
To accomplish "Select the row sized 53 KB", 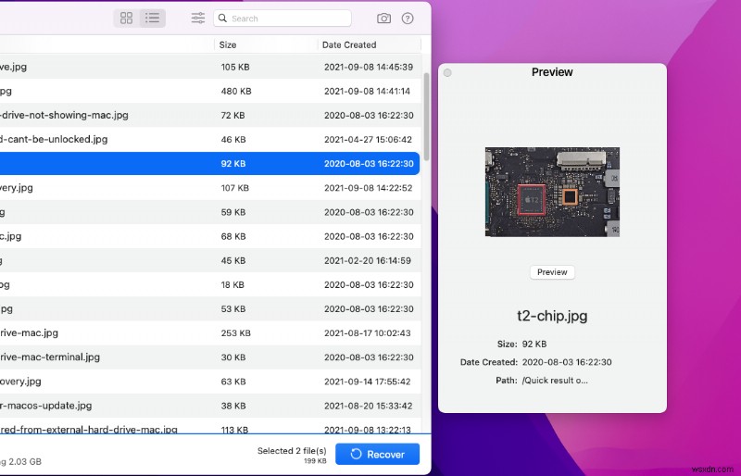I will pos(210,308).
